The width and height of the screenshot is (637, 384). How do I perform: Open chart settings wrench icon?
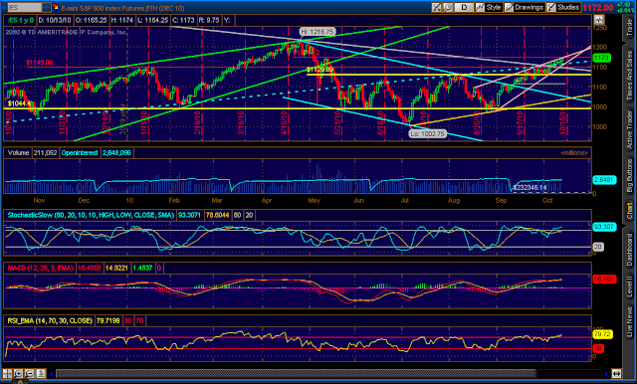tap(448, 7)
